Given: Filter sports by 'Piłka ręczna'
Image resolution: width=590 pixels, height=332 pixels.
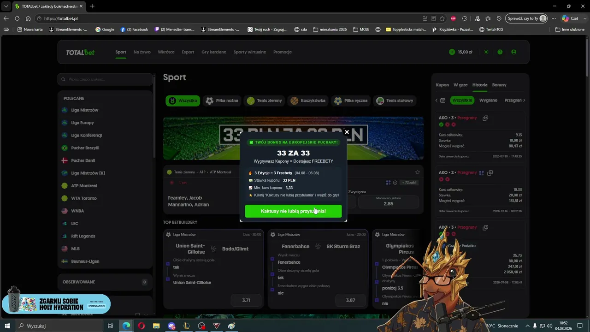Looking at the screenshot, I should pyautogui.click(x=351, y=101).
